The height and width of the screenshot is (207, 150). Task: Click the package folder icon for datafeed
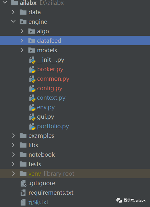32,41
